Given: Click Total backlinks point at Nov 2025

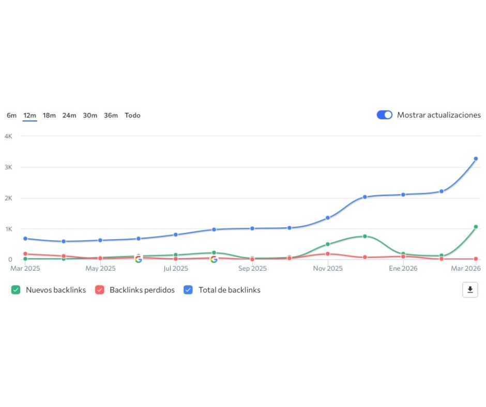Looking at the screenshot, I should pos(328,217).
